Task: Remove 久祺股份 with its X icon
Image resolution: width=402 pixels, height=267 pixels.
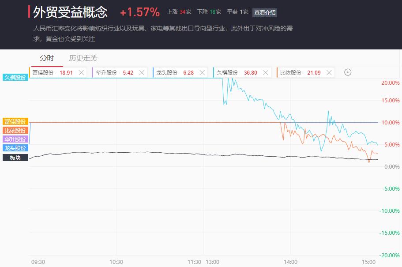Action: tap(266, 72)
